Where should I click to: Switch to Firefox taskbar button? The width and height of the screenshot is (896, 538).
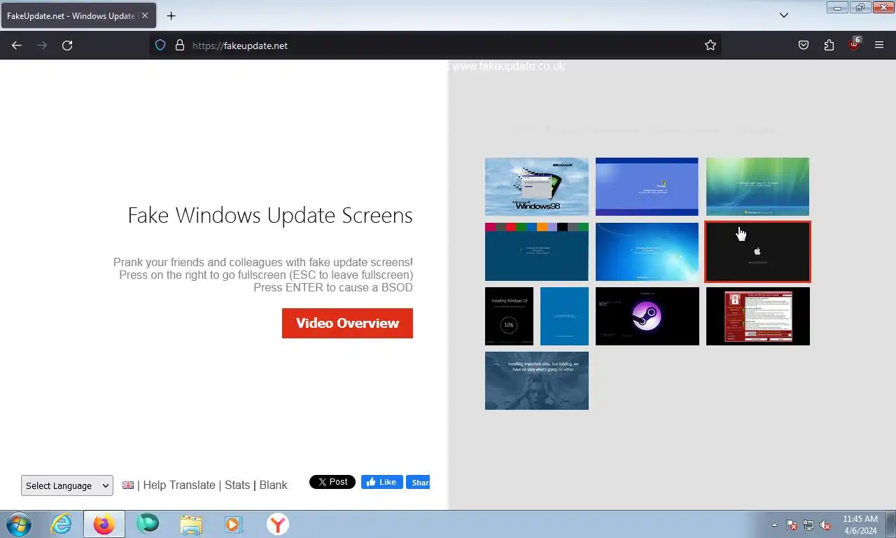pyautogui.click(x=104, y=524)
